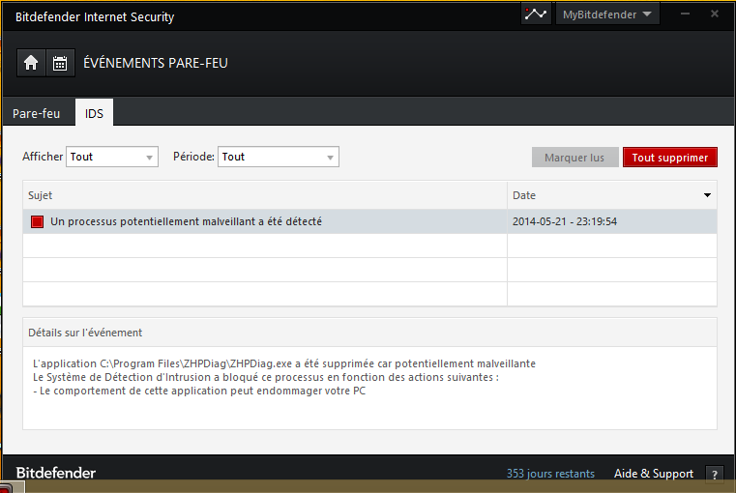Click the ZHPDiag.exe application path detail line

pyautogui.click(x=284, y=363)
